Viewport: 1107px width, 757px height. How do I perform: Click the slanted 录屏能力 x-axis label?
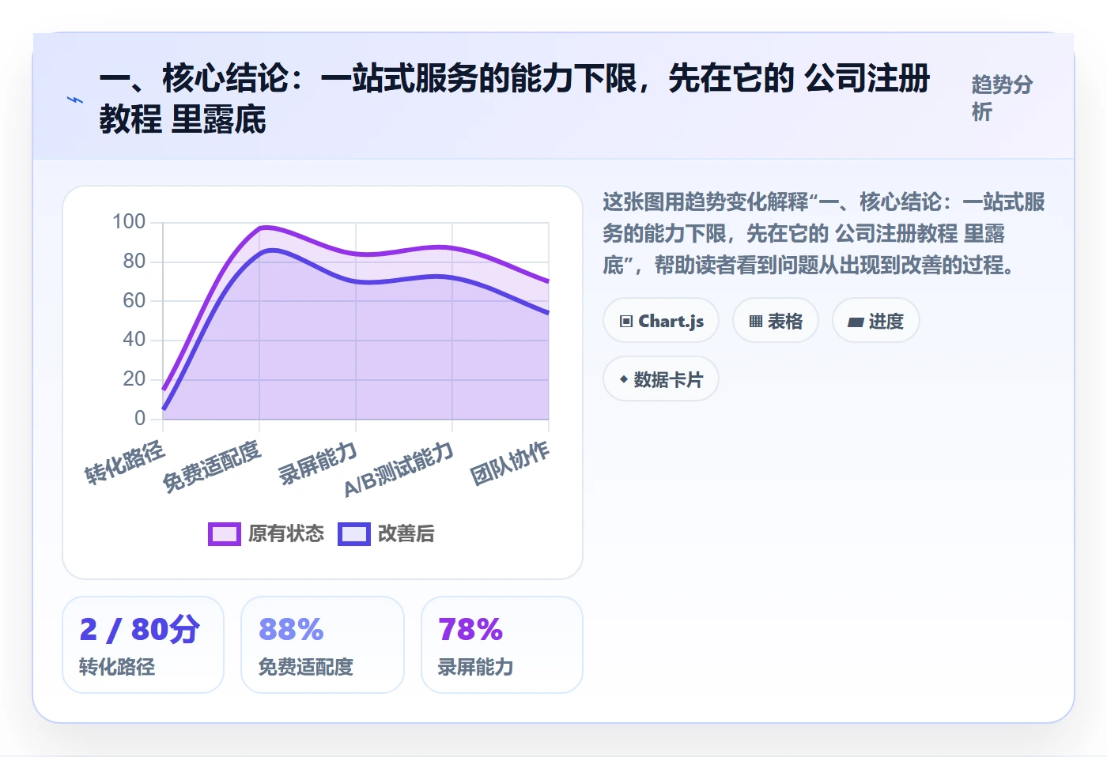click(318, 464)
